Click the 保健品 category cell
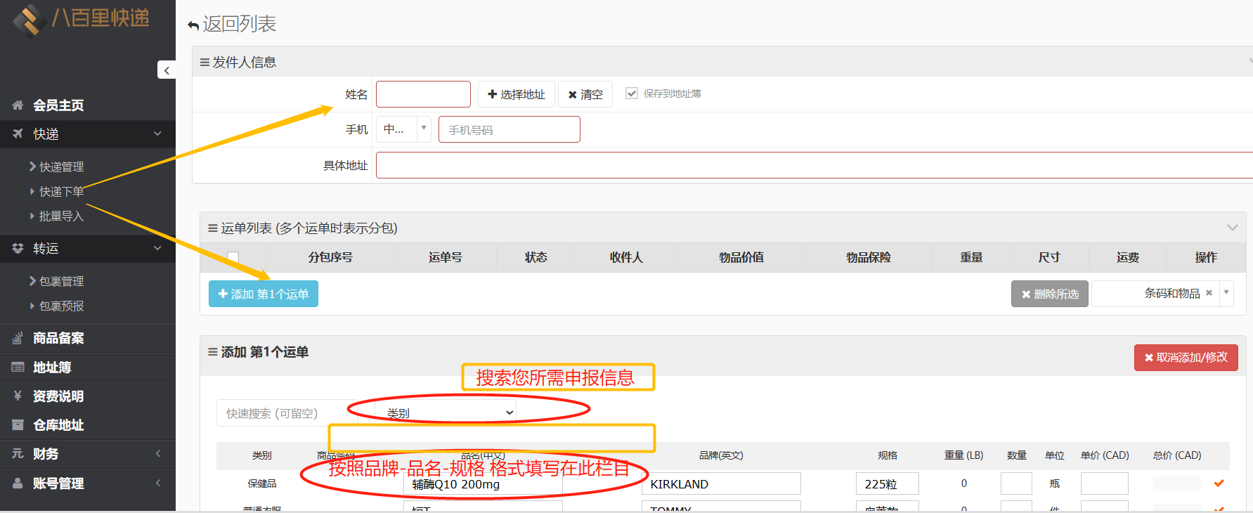Screen dimensions: 1253x513 (262, 483)
